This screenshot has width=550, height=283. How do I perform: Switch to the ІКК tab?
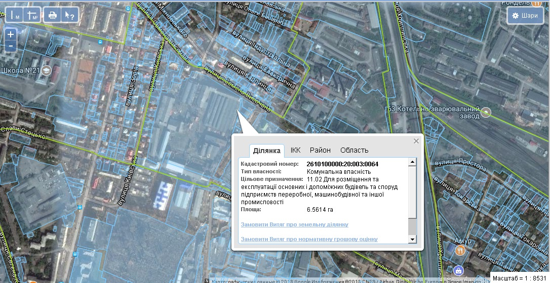[x=296, y=150]
